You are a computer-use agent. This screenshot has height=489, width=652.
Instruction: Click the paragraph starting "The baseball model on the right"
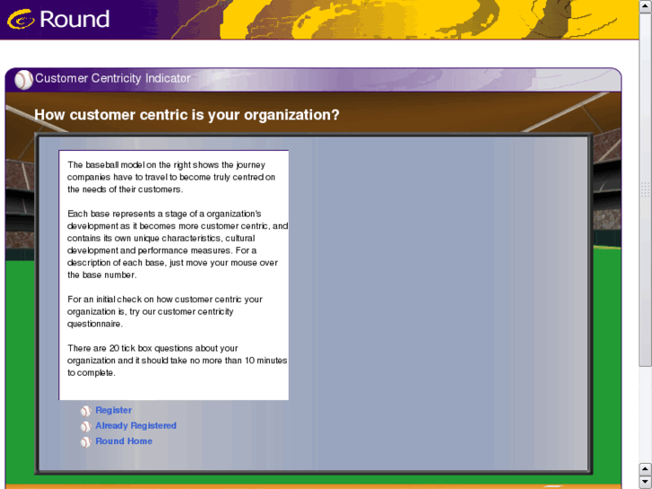pos(171,177)
